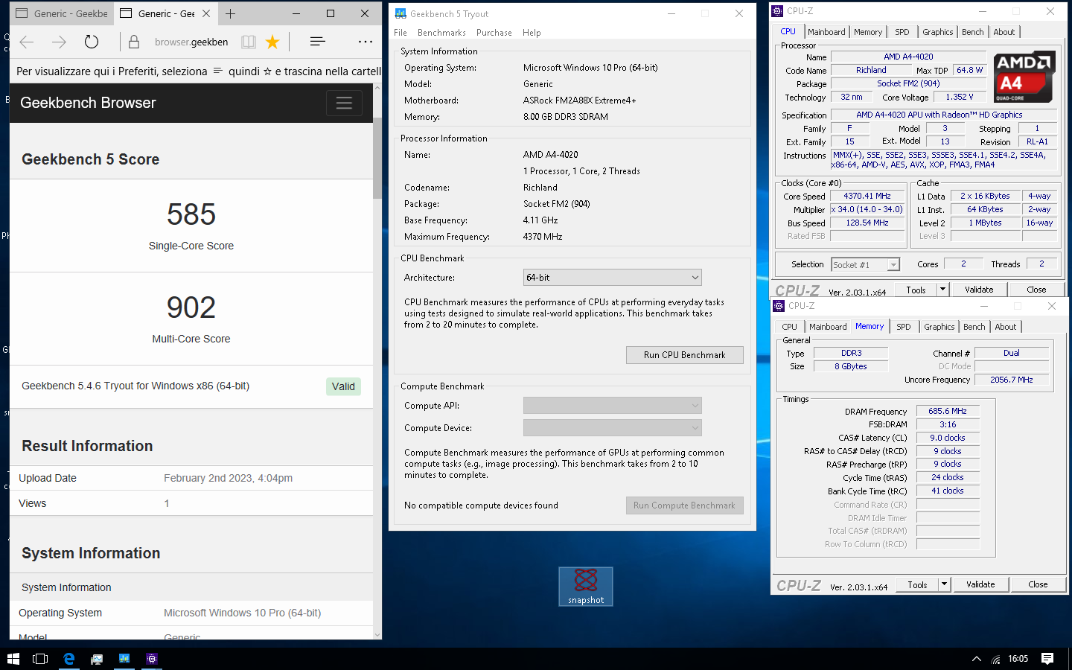Switch to Bench tab in lower CPU-Z
The width and height of the screenshot is (1072, 670).
pyautogui.click(x=974, y=327)
